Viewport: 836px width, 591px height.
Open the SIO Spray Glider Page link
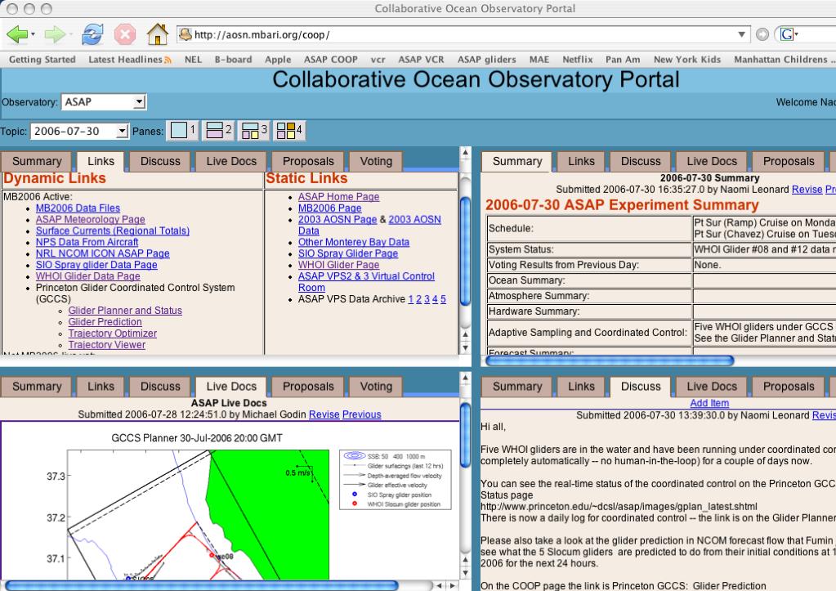click(347, 253)
